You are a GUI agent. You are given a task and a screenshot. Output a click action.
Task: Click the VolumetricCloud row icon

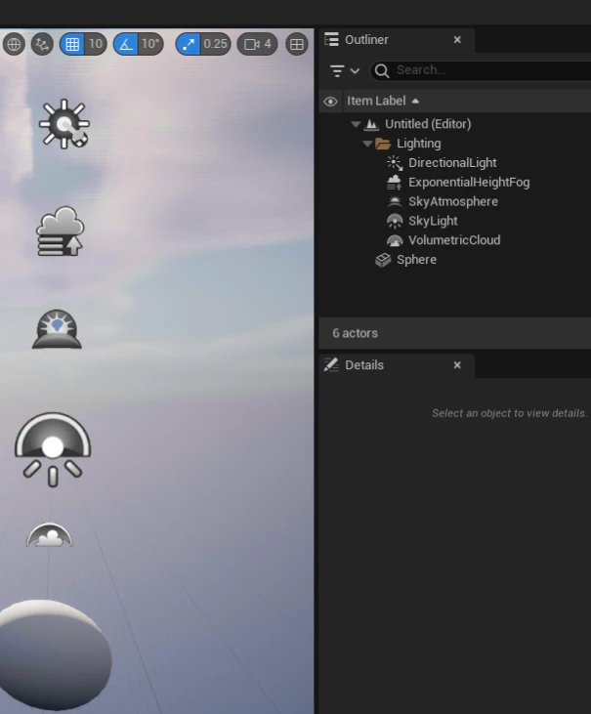pyautogui.click(x=395, y=240)
